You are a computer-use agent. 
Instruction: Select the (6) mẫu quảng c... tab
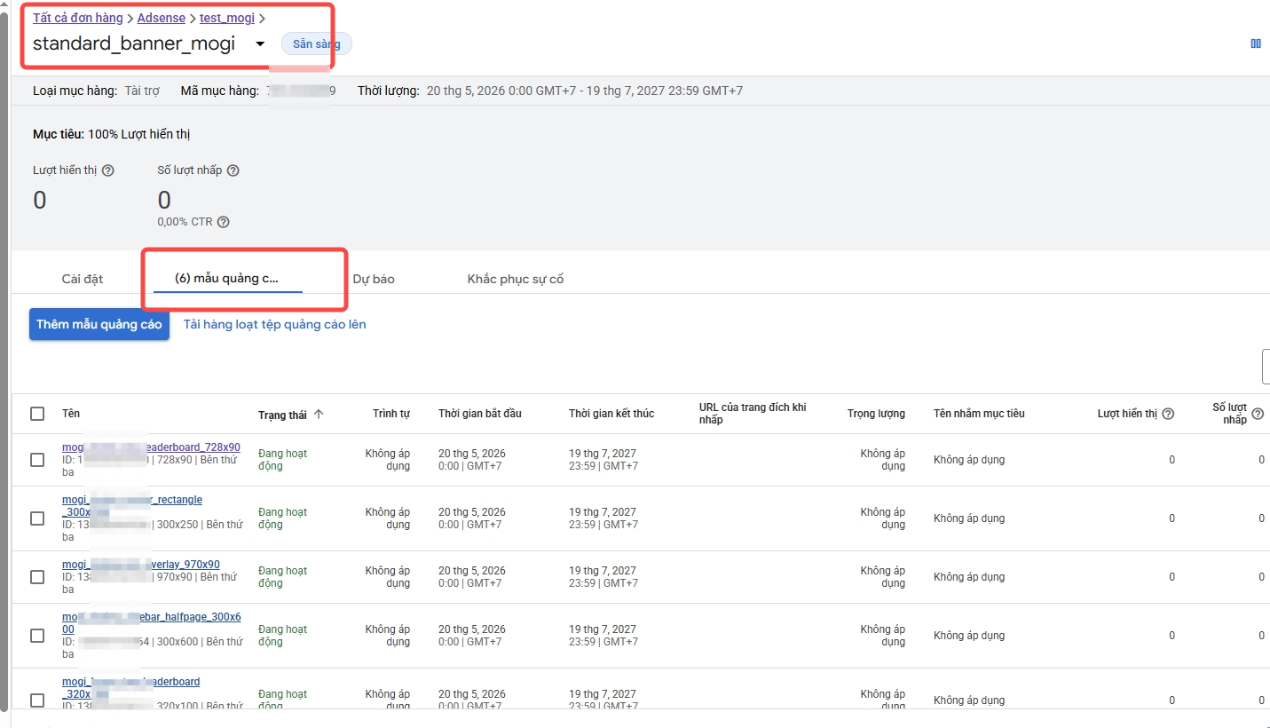point(227,279)
